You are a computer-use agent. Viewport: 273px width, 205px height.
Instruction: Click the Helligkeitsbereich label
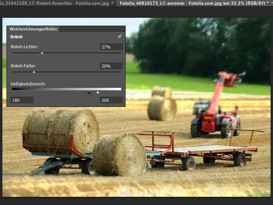pos(28,84)
